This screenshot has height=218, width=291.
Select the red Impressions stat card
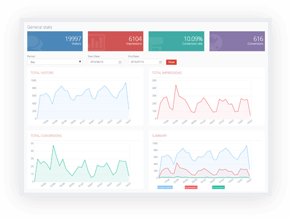[x=115, y=41]
